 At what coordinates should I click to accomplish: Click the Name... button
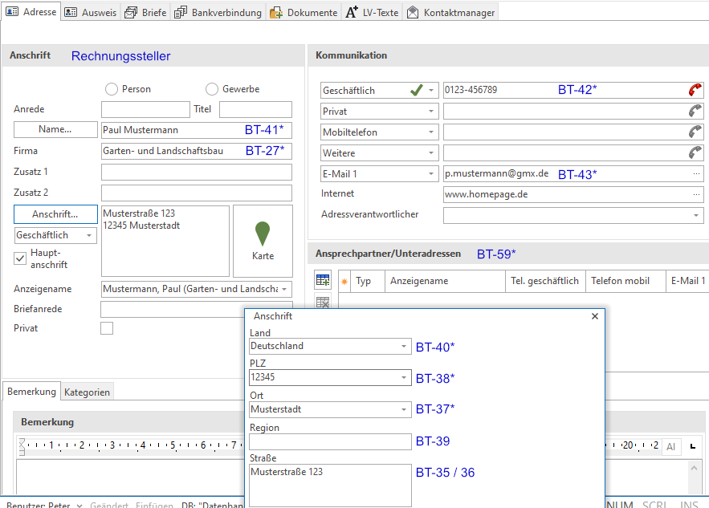[55, 129]
